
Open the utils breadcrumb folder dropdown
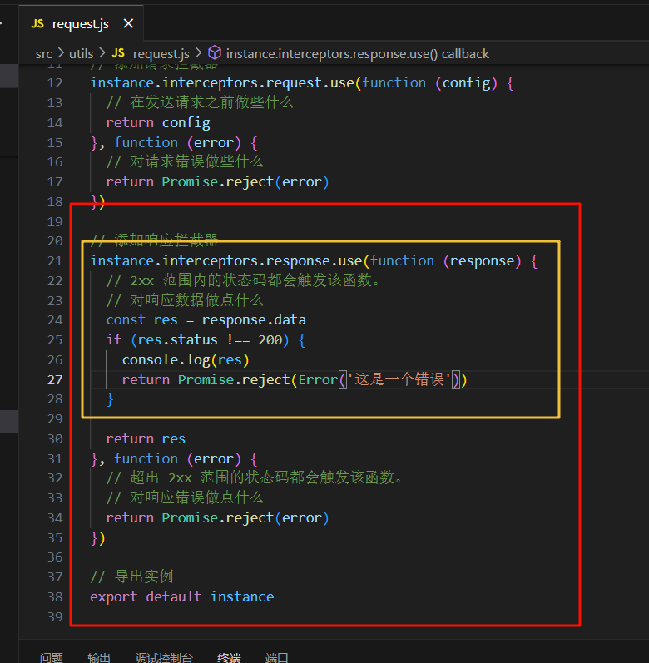tap(82, 53)
